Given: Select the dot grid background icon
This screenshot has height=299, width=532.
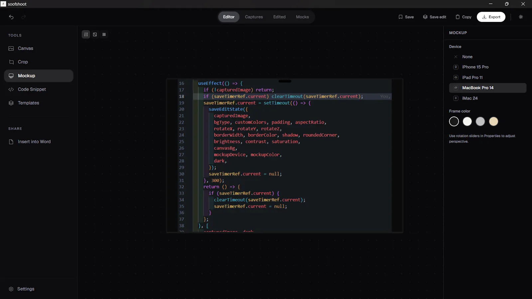Looking at the screenshot, I should tap(86, 35).
